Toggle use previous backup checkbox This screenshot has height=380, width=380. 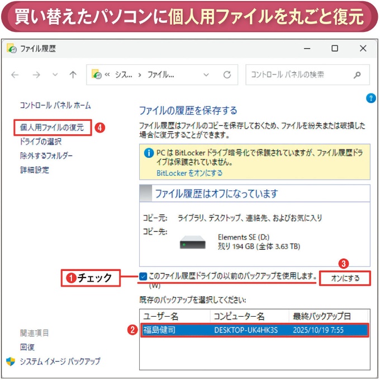coord(144,276)
